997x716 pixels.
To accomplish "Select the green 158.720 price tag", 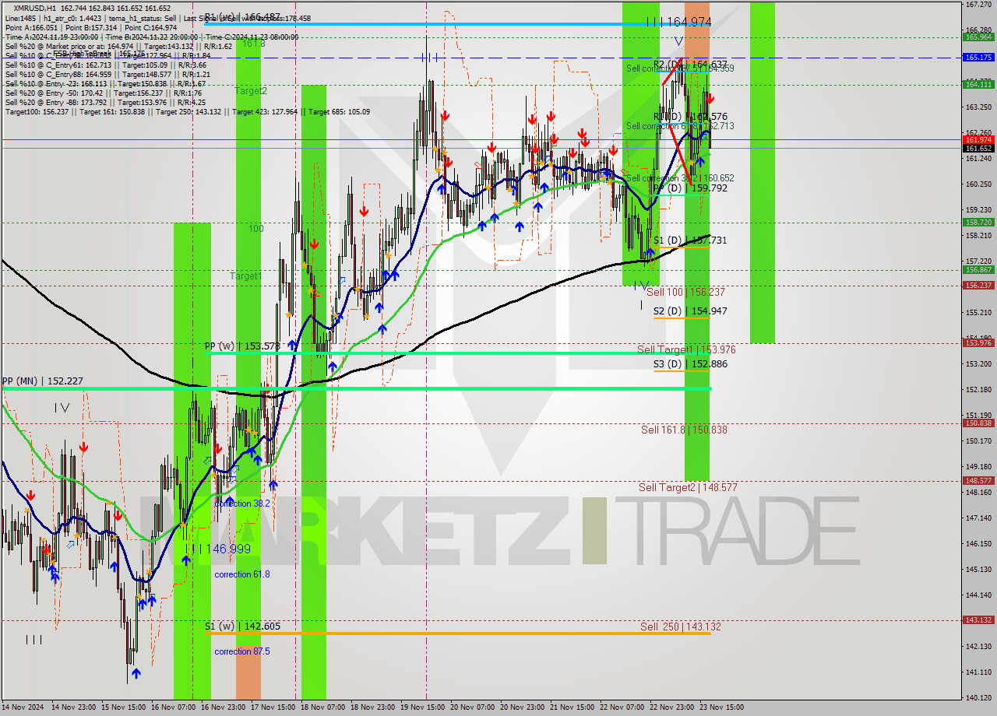I will coord(978,223).
